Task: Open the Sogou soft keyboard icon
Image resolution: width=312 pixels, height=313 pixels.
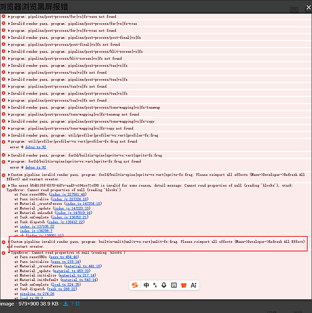Action: (x=174, y=285)
